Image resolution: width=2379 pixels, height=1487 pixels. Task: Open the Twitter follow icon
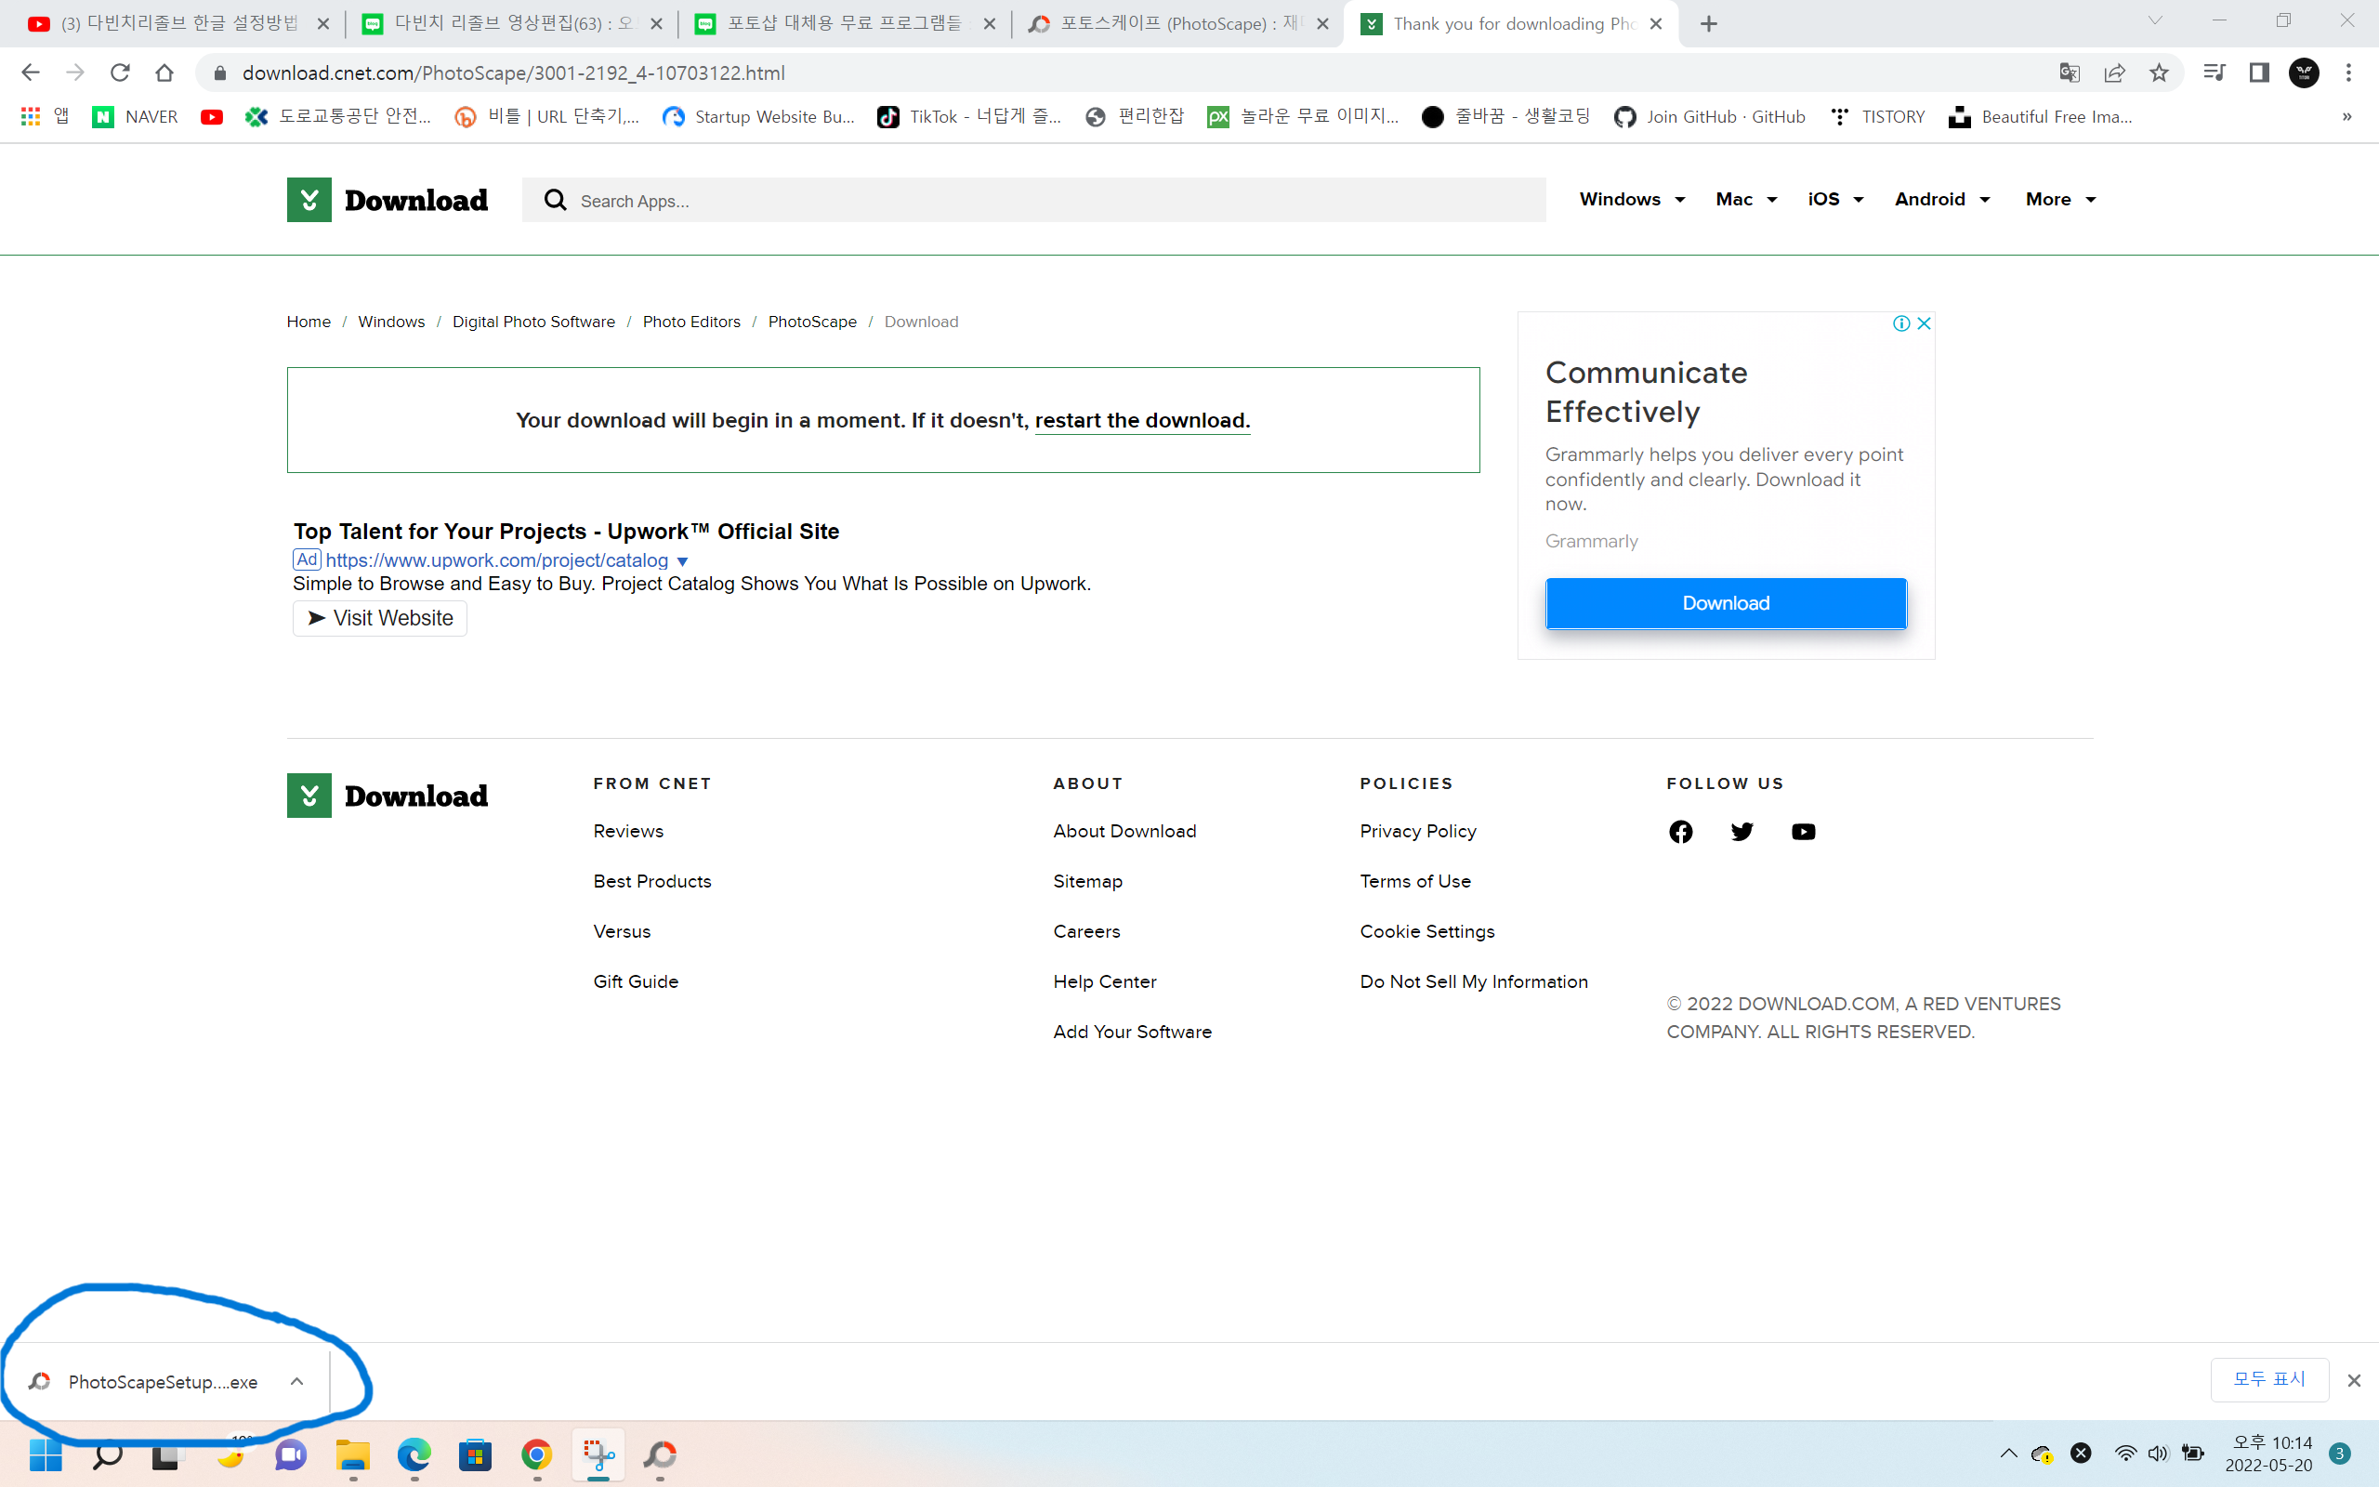tap(1742, 832)
